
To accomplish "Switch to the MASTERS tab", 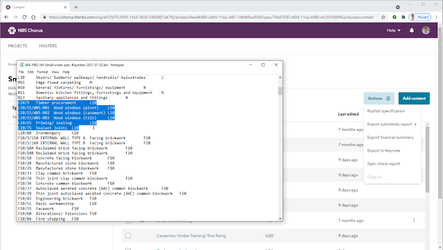I will click(48, 46).
